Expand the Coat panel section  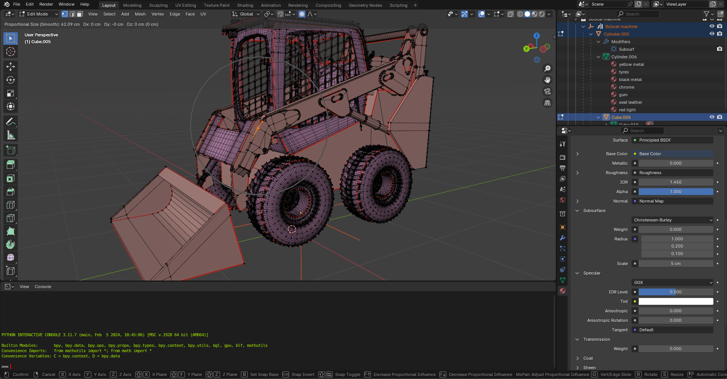(x=588, y=358)
